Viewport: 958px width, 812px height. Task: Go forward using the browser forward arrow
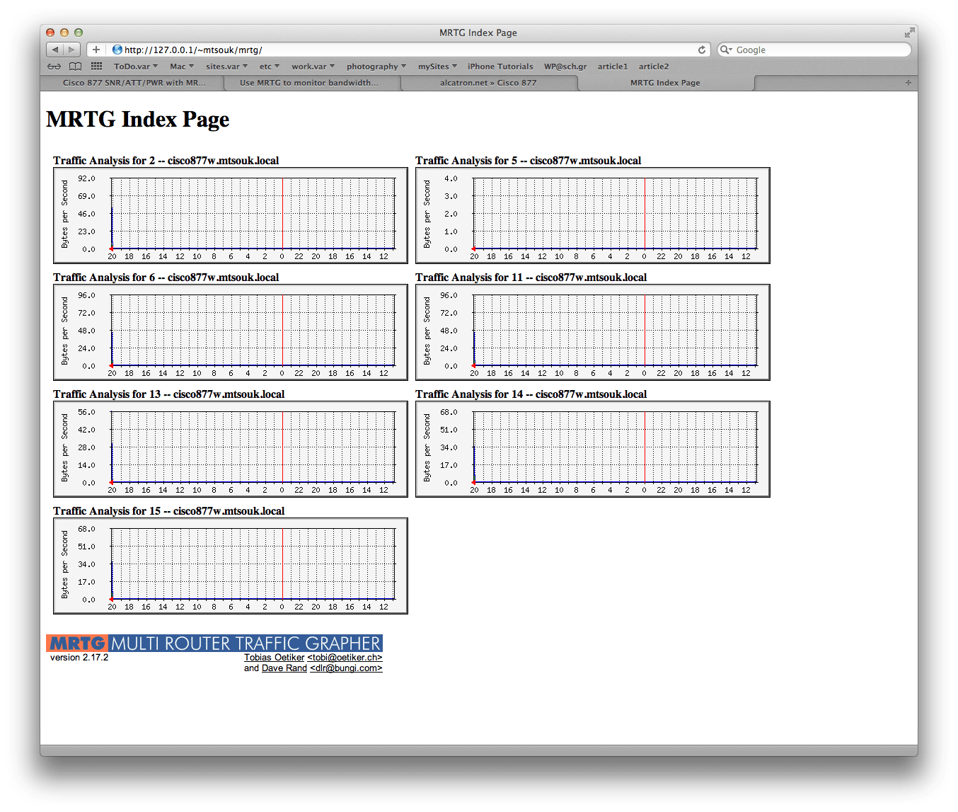71,50
